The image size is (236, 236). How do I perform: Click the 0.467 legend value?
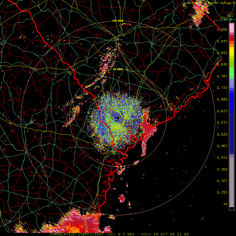[222, 146]
